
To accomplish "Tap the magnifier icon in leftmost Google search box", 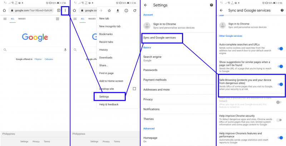I will tap(5, 50).
